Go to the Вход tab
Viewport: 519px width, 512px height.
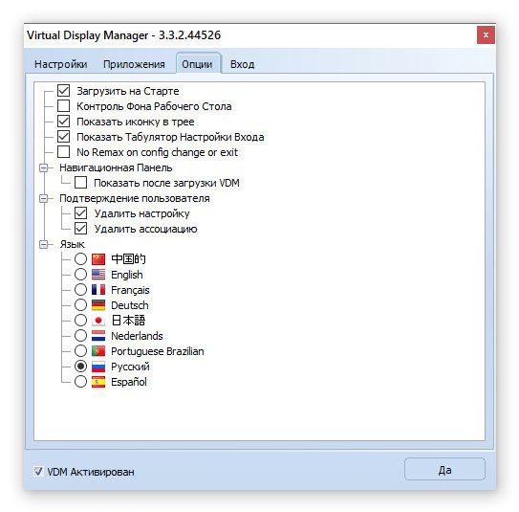pos(242,64)
